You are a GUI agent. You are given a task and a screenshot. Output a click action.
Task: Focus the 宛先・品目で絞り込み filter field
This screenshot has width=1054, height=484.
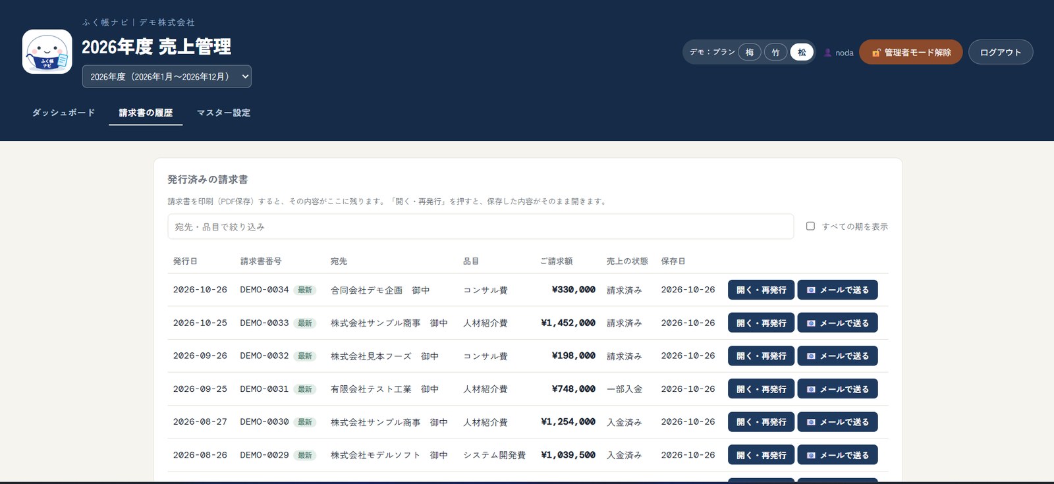480,227
